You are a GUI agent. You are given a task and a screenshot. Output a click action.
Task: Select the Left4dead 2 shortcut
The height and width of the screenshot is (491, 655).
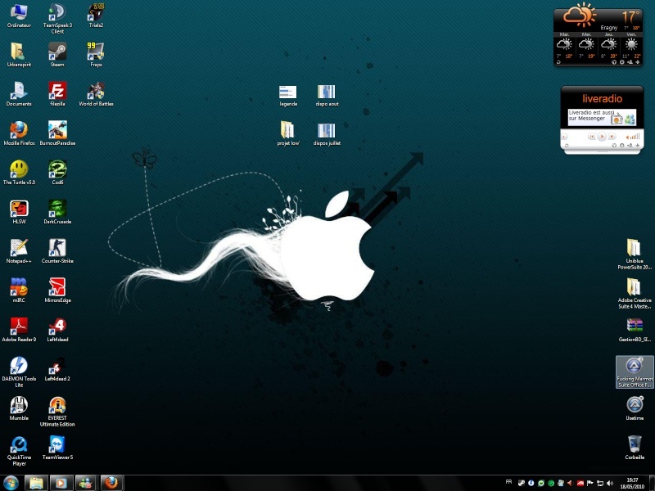(57, 369)
